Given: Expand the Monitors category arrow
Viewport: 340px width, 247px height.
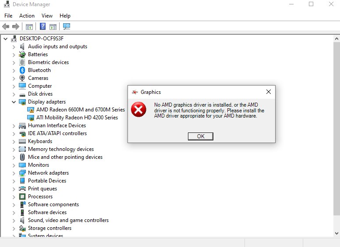Looking at the screenshot, I should pos(14,165).
